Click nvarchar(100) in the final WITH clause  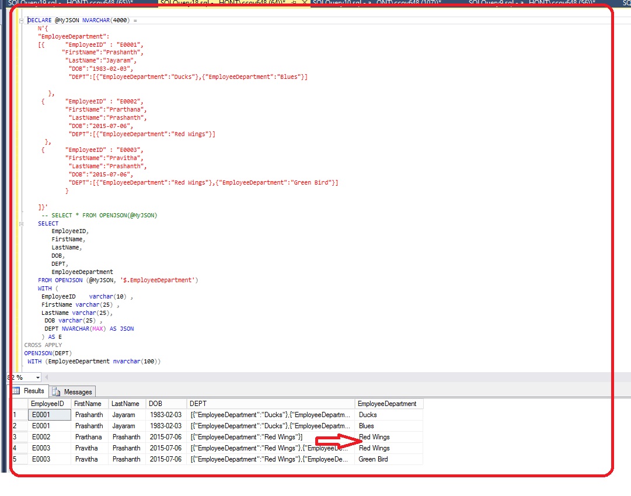tap(137, 362)
